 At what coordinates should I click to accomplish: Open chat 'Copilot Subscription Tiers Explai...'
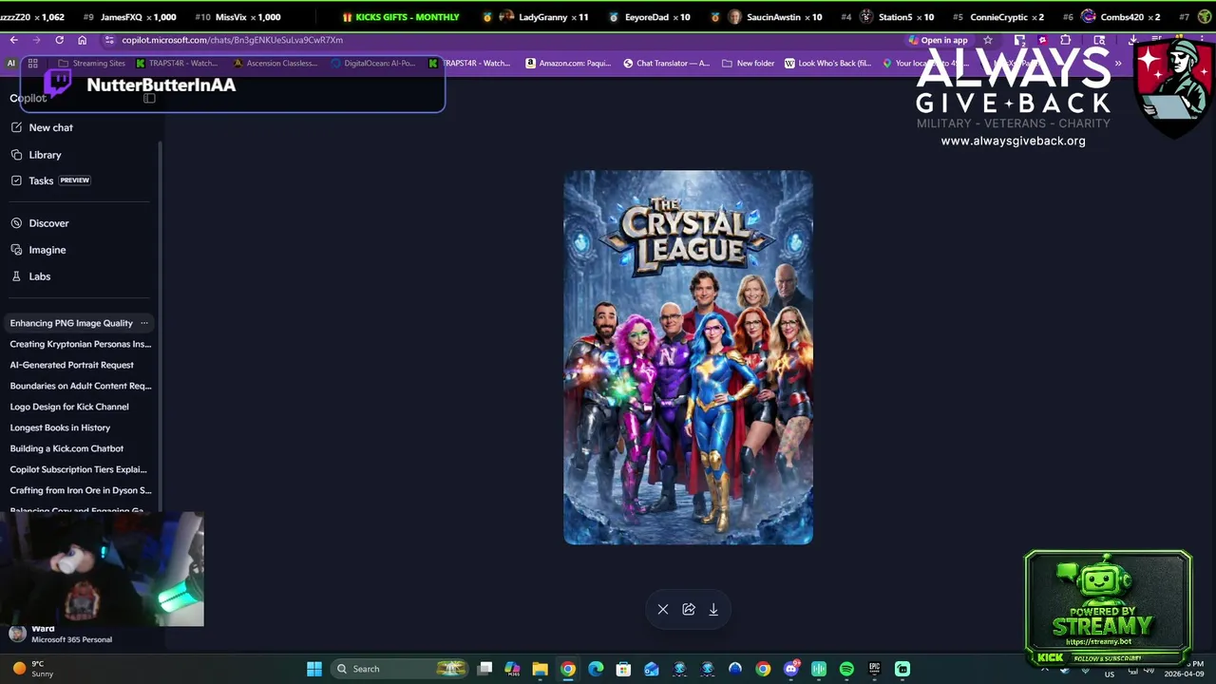79,469
